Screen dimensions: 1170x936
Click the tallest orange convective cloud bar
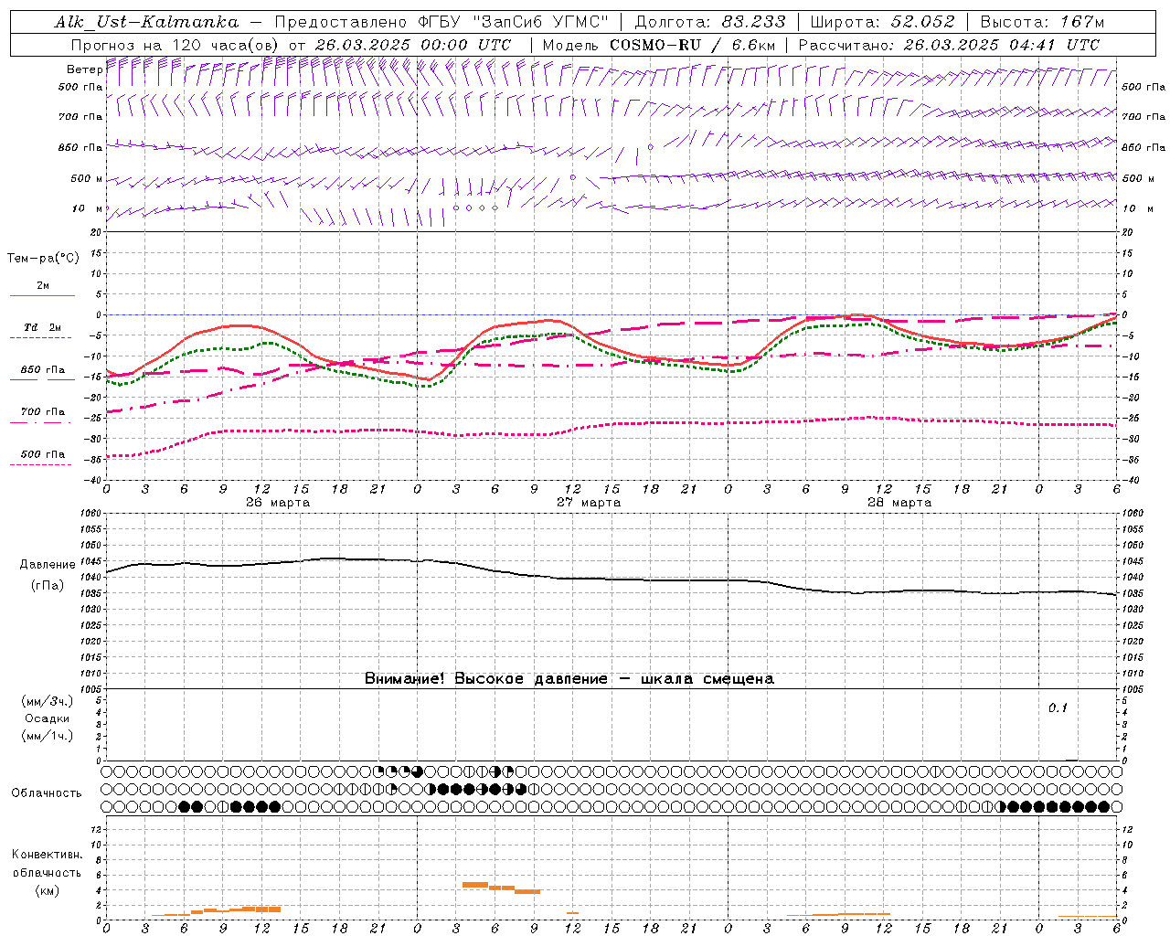(x=474, y=885)
